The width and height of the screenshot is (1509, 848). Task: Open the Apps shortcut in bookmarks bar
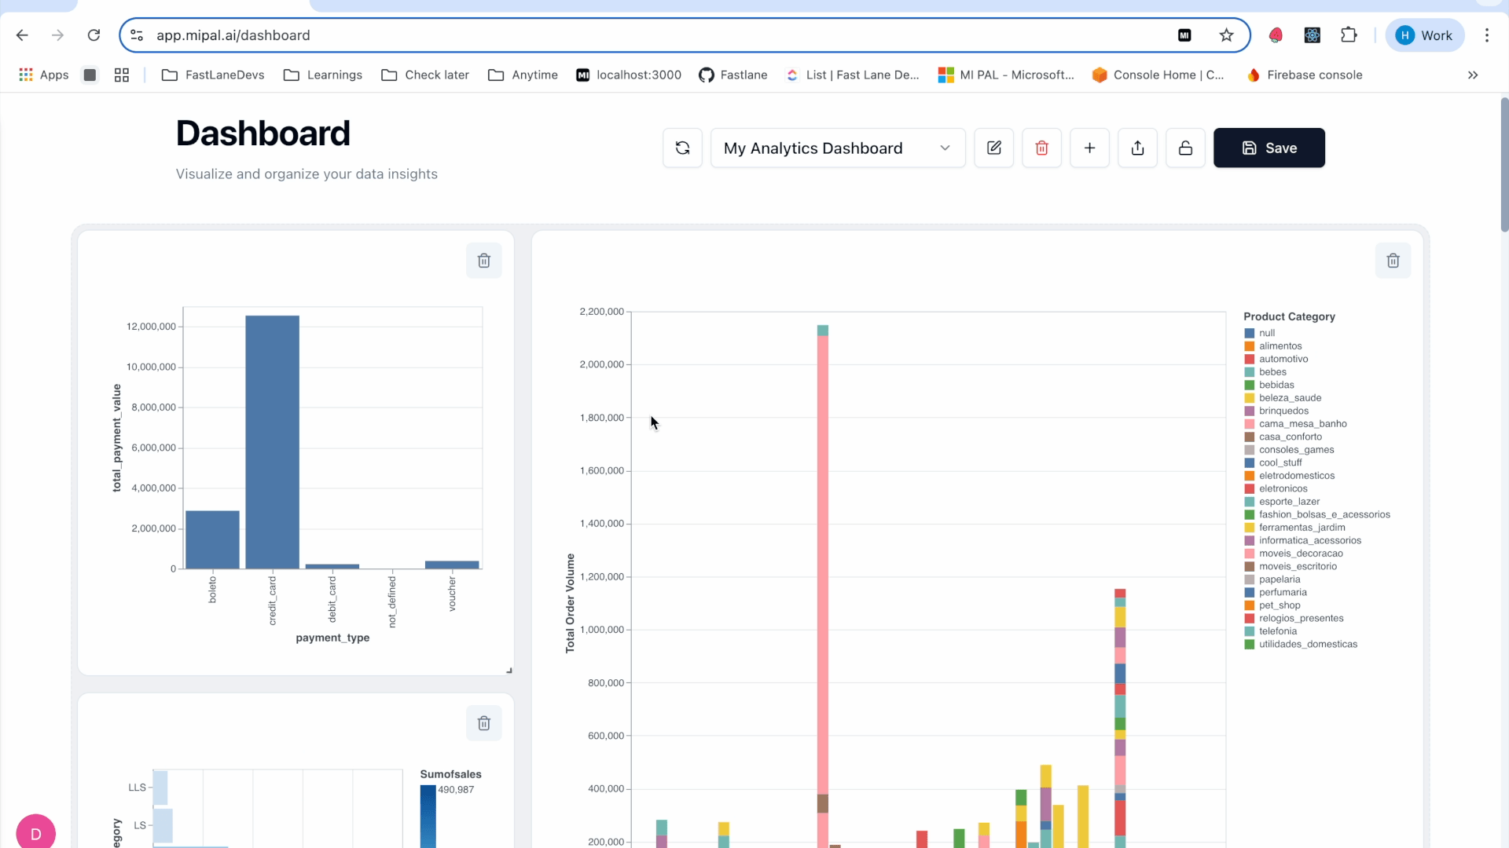pyautogui.click(x=43, y=75)
